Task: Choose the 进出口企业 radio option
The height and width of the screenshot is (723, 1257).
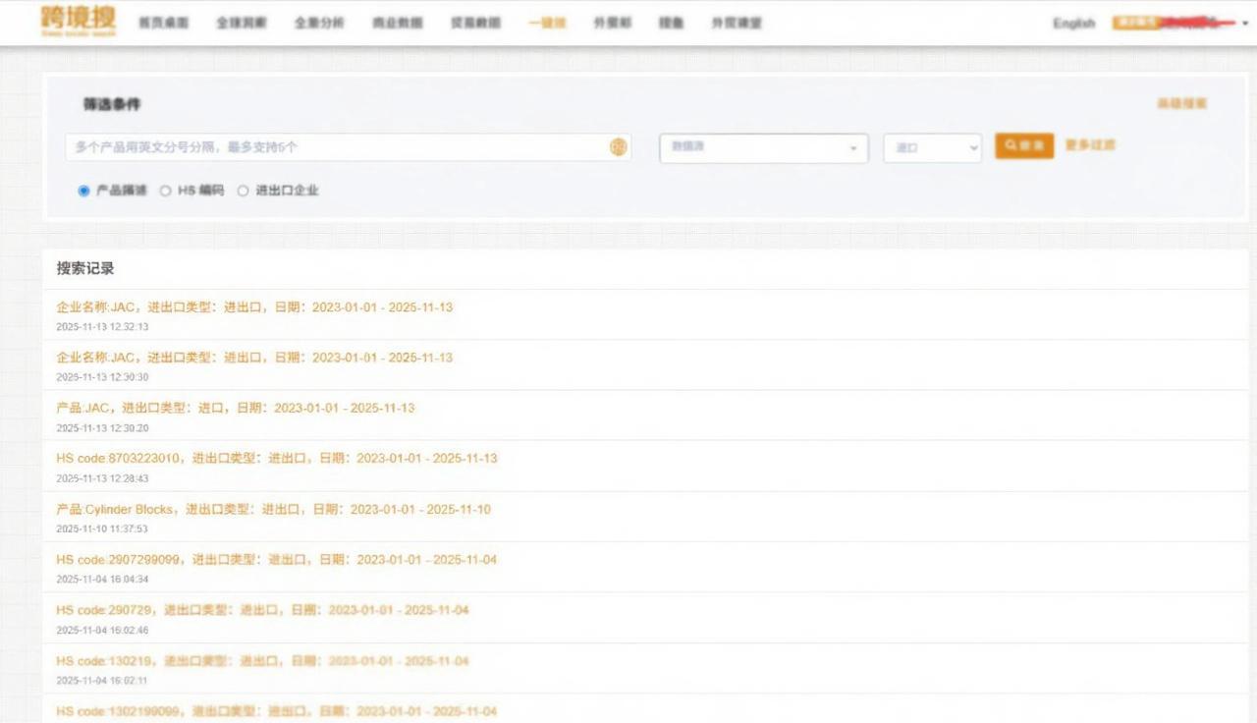Action: point(244,191)
